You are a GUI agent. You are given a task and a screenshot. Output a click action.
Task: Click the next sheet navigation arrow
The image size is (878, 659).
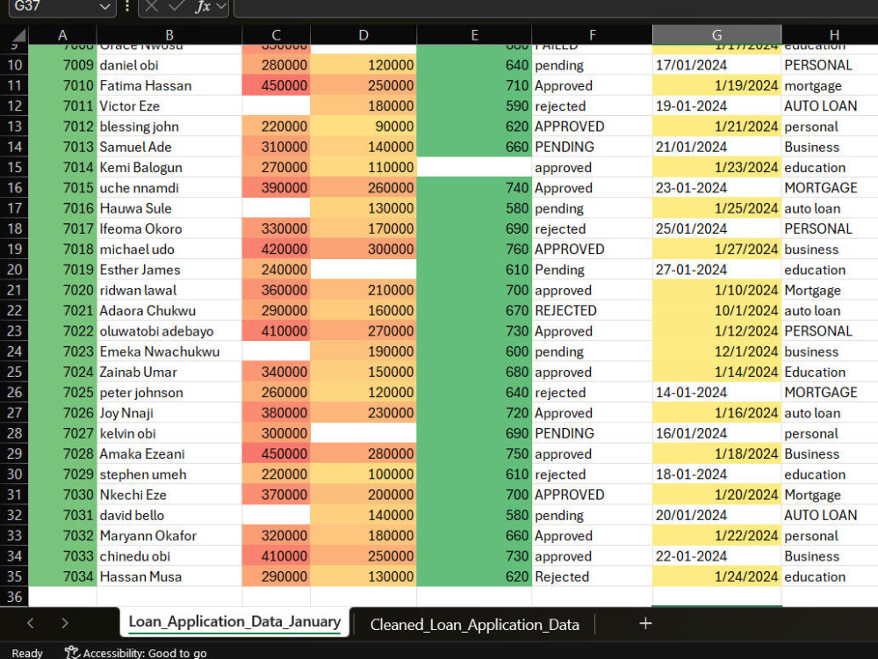pos(64,623)
